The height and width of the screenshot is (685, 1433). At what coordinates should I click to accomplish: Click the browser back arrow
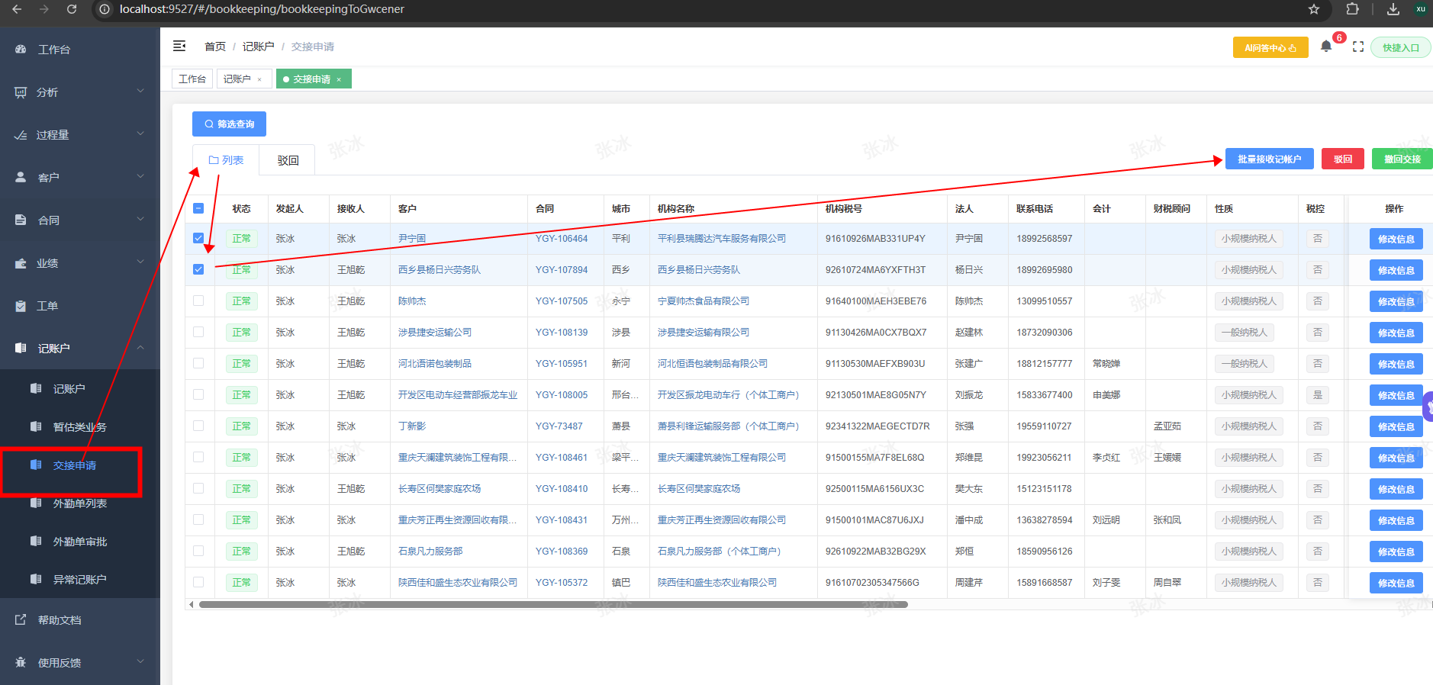tap(17, 9)
